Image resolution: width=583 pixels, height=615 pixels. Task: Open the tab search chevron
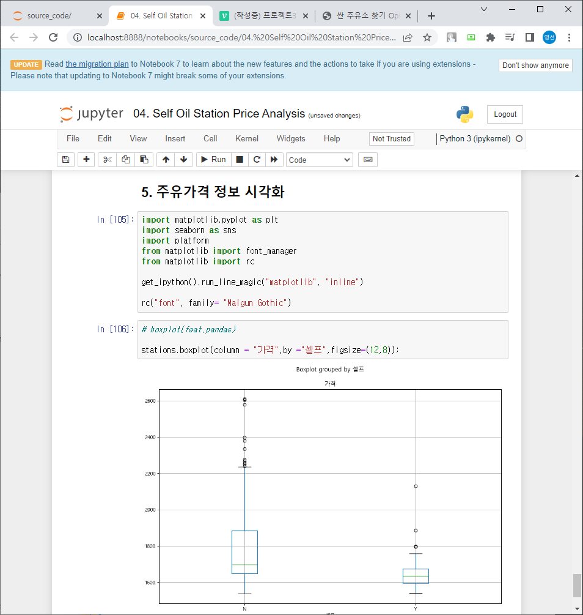[x=484, y=9]
